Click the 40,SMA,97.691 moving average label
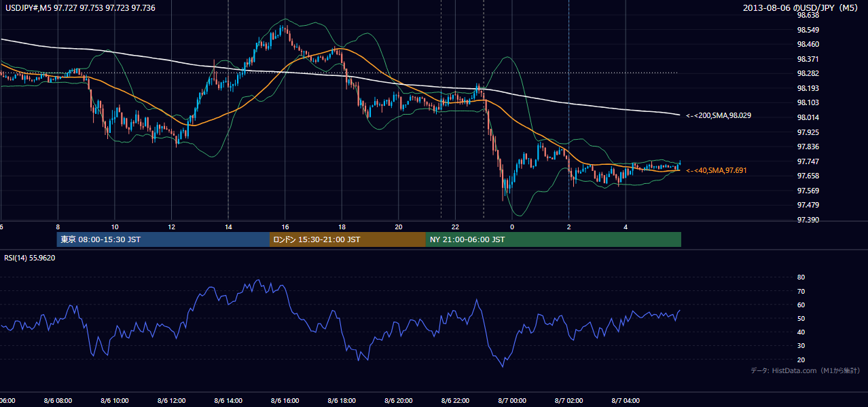 pyautogui.click(x=717, y=170)
